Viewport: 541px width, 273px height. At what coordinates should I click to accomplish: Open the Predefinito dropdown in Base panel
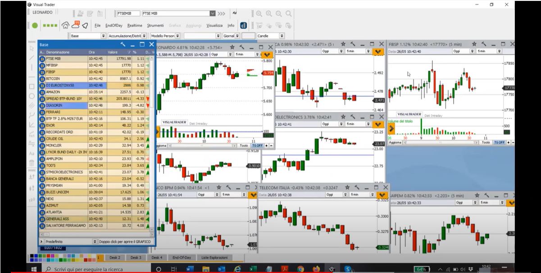click(95, 241)
